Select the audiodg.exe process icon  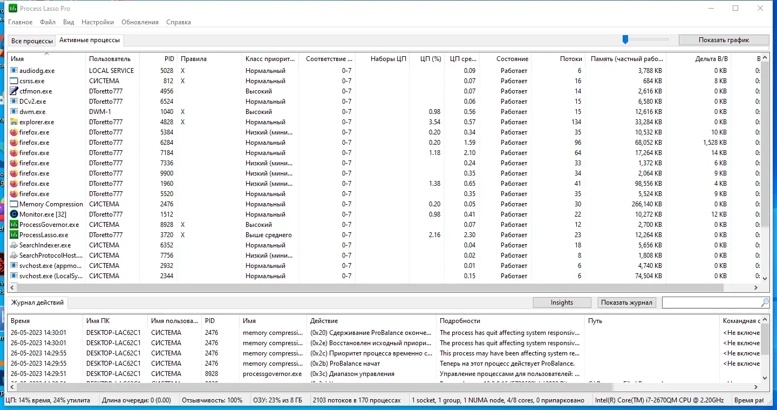14,71
